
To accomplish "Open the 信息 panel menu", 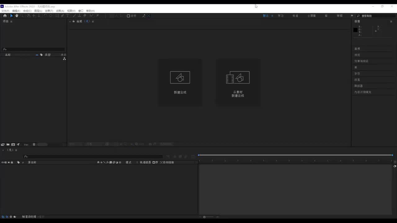I will click(x=391, y=21).
